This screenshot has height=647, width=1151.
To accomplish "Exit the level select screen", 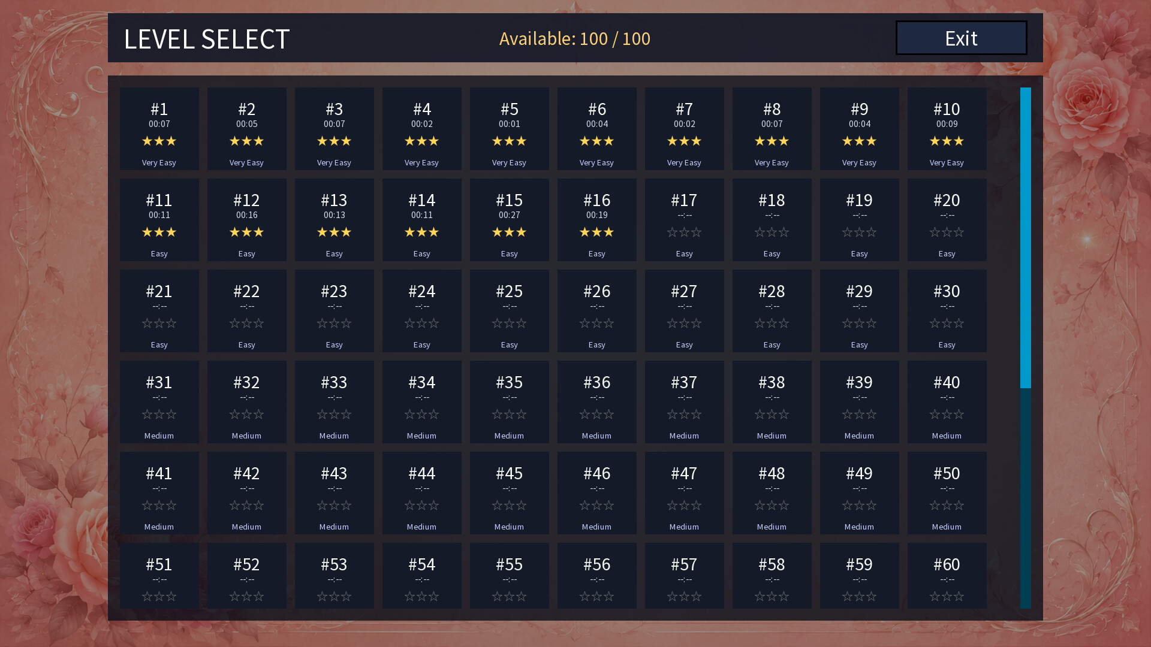I will tap(961, 38).
